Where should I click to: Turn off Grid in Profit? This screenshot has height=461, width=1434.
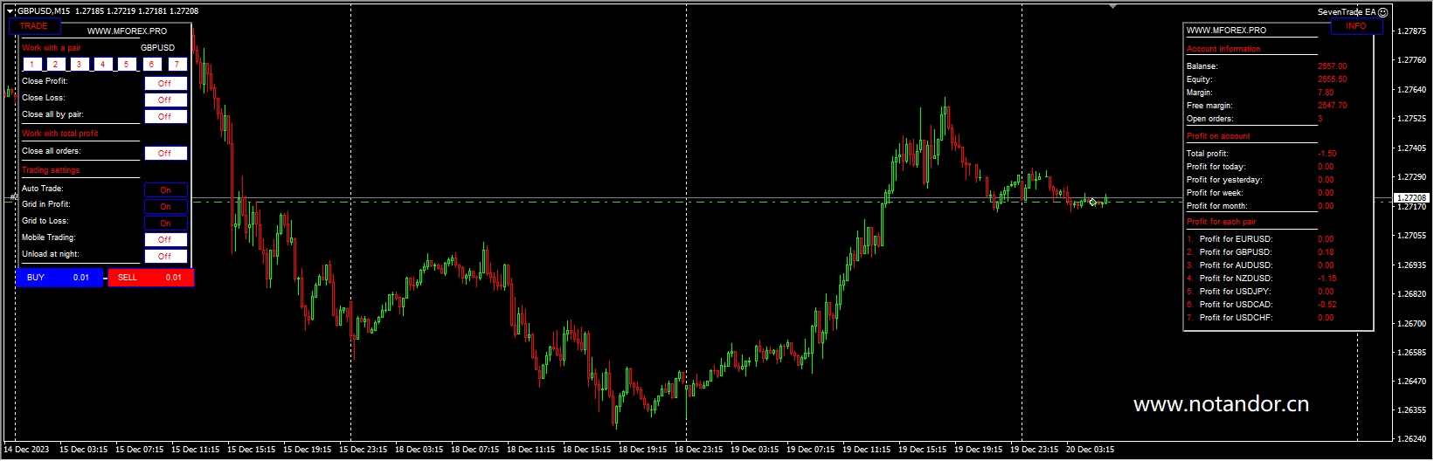click(x=165, y=206)
